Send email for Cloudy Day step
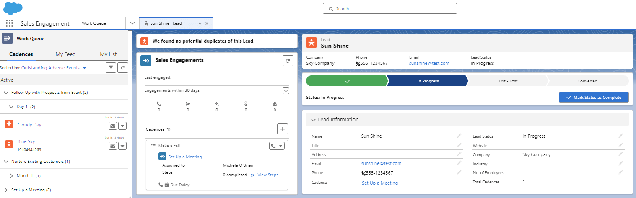 point(113,126)
